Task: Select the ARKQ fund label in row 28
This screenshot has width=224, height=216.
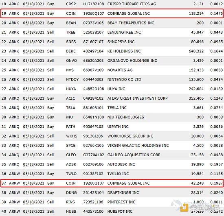Action: point(14,98)
